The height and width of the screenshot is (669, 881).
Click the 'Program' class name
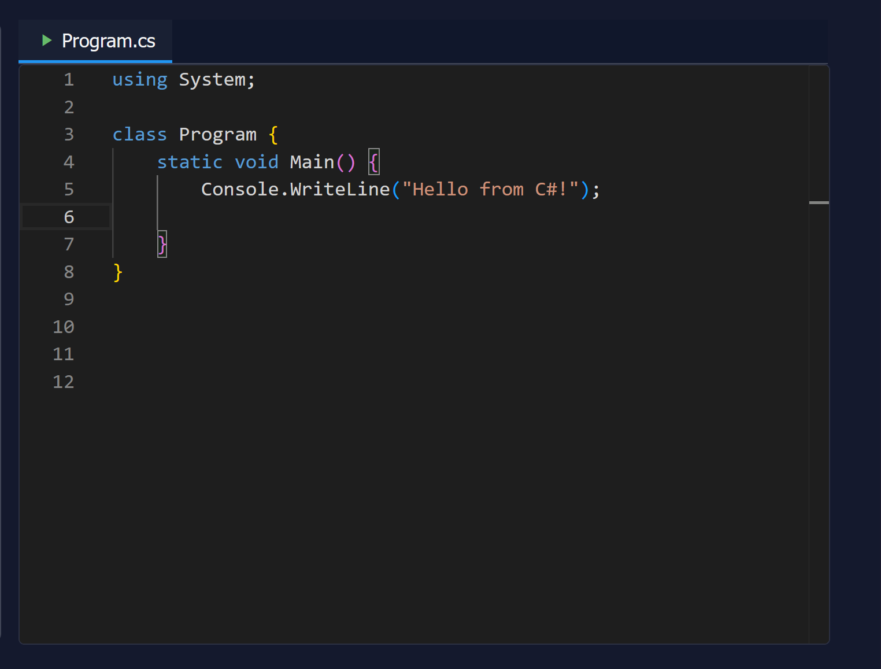tap(218, 135)
